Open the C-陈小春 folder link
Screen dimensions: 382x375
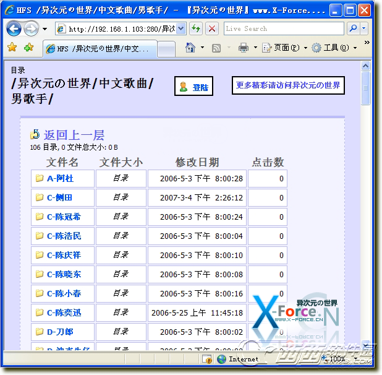[x=64, y=293]
